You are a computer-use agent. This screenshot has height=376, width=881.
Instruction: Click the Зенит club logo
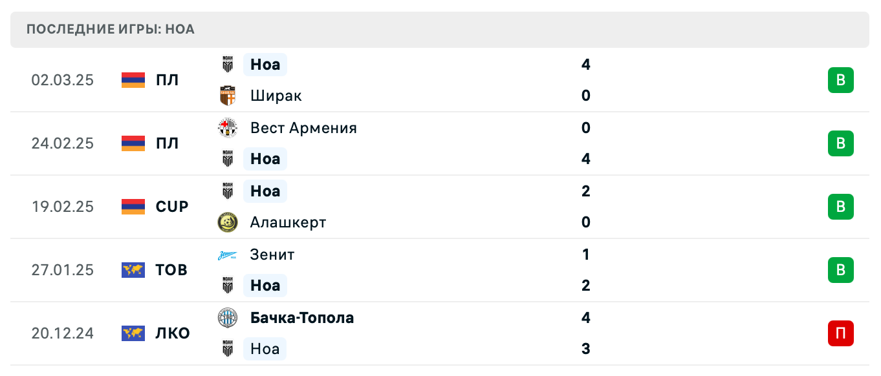coord(228,255)
